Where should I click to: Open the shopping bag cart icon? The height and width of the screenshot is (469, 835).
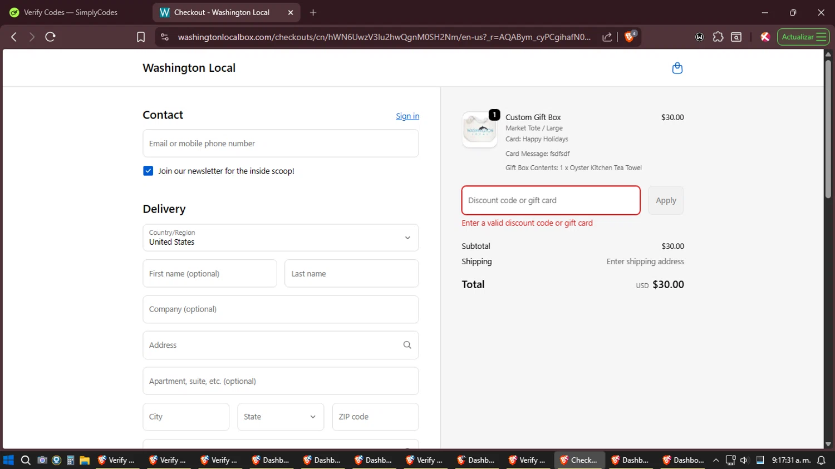(x=677, y=68)
